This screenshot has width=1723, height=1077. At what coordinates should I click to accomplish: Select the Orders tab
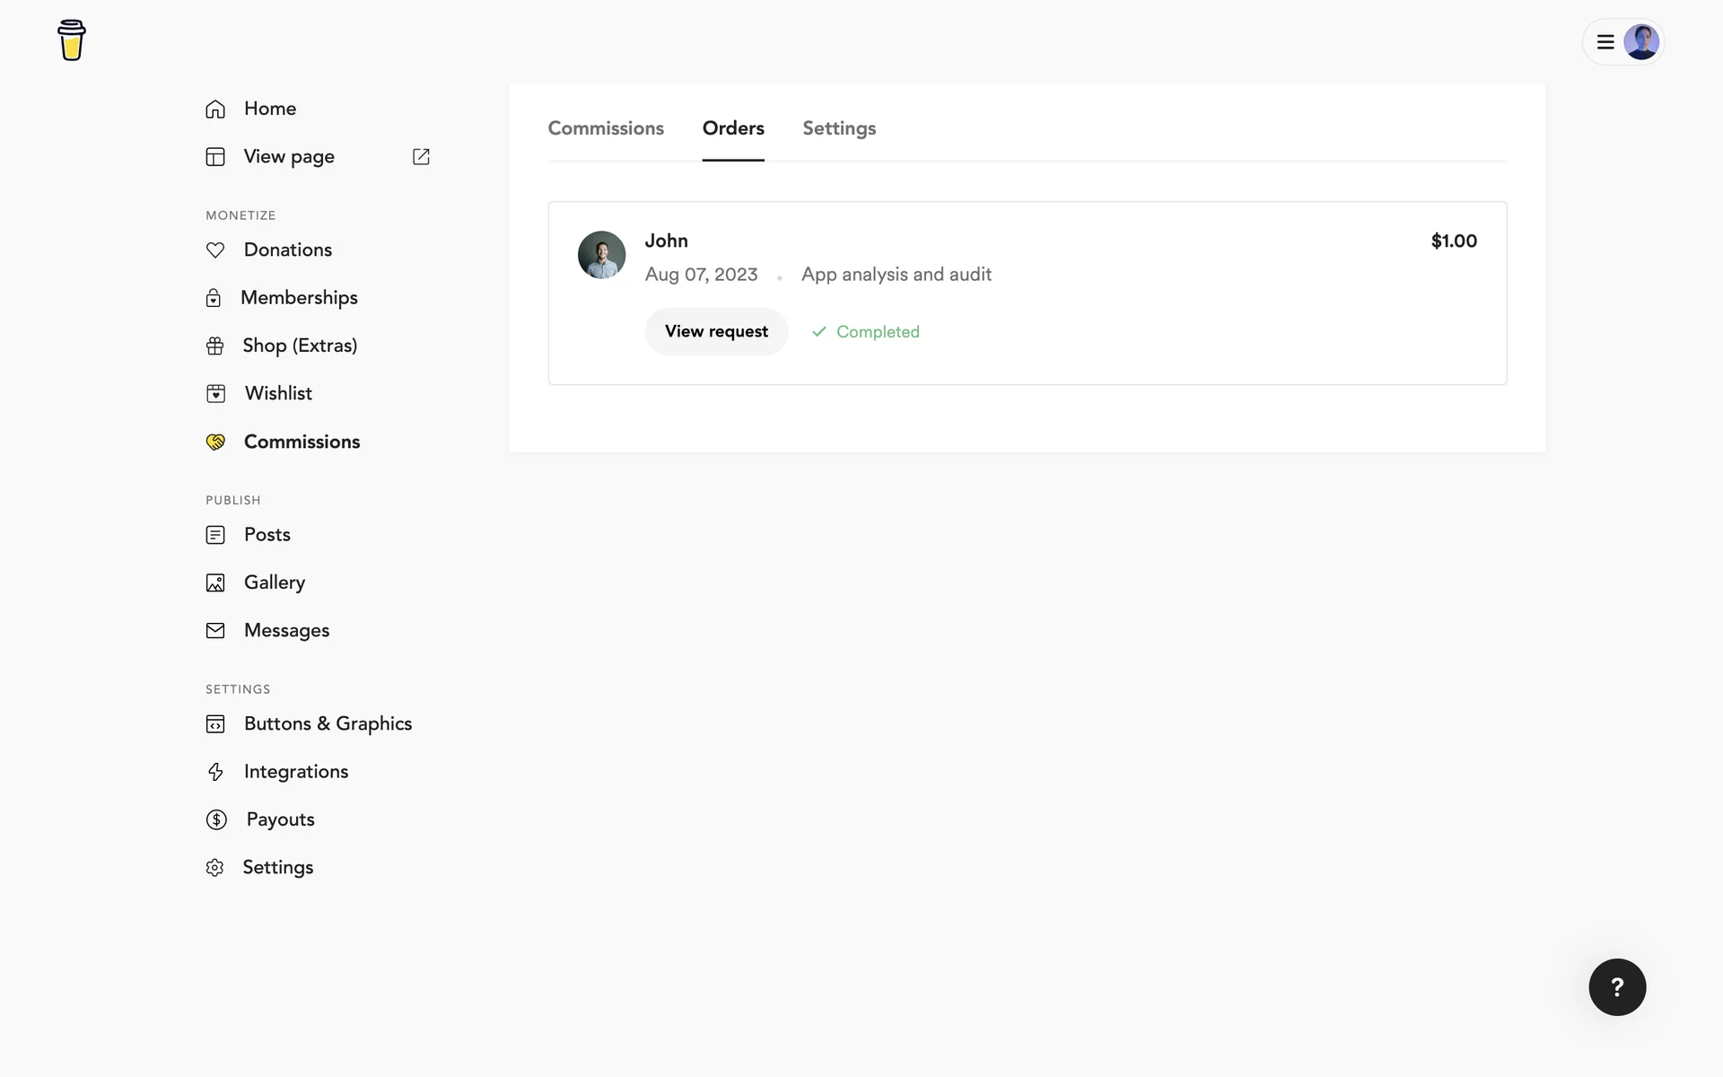tap(733, 128)
